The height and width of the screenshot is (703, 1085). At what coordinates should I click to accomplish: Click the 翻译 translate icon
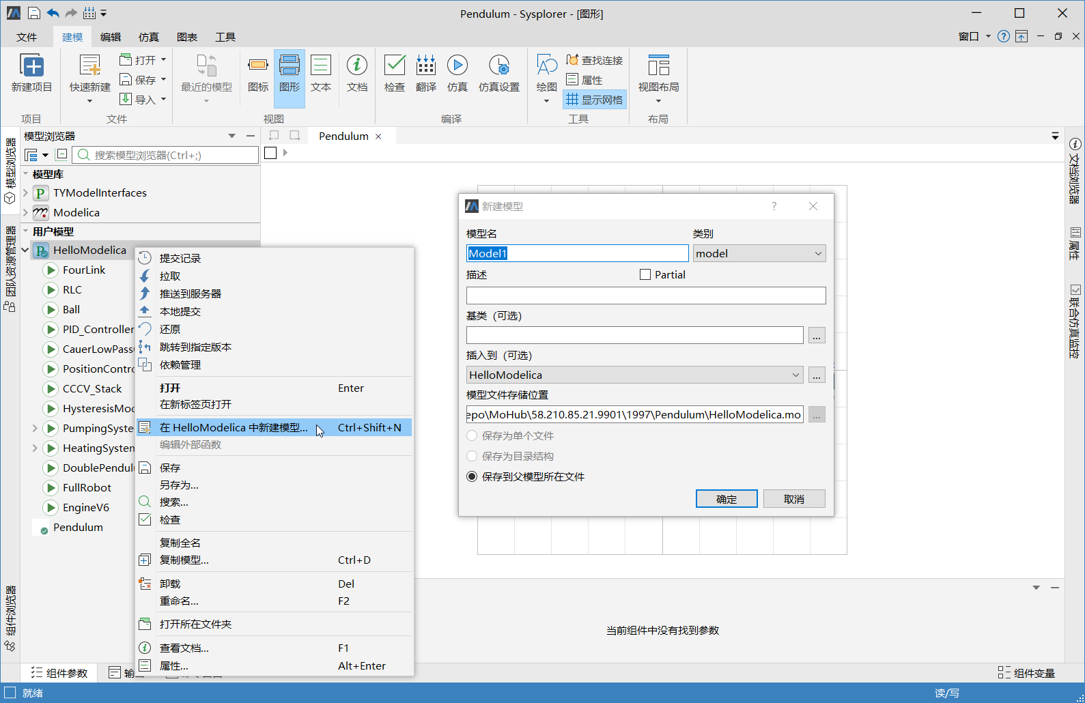tap(426, 73)
